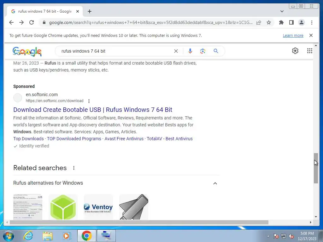Open the Windows Start menu
The height and width of the screenshot is (242, 323).
click(8, 236)
